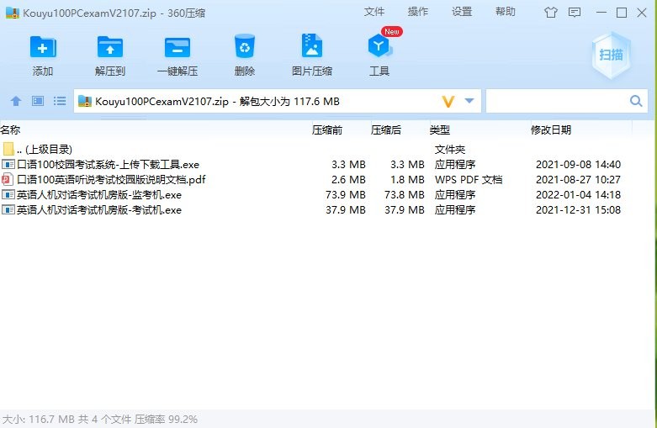Open the 帮助 menu
The image size is (657, 428).
tap(506, 12)
